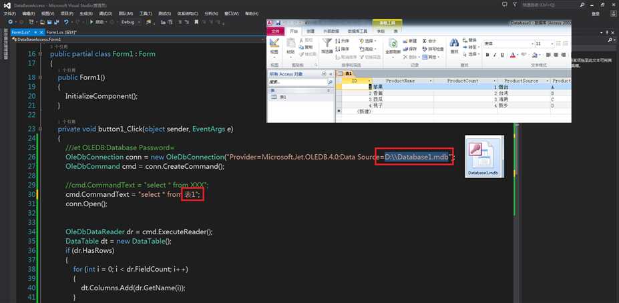Click the Replace (替换) icon in Access ribbon
Image resolution: width=619 pixels, height=303 pixels.
click(x=464, y=40)
